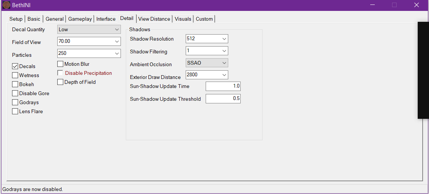
Task: Click the BethINI app icon in title bar
Action: 6,5
